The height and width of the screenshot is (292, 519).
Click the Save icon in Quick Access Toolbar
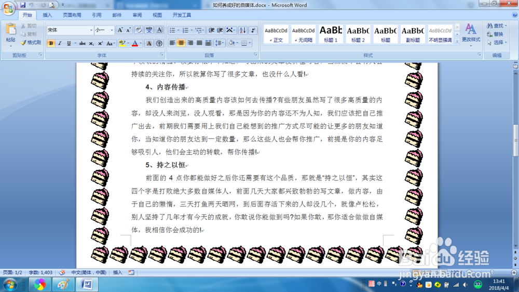[23, 5]
